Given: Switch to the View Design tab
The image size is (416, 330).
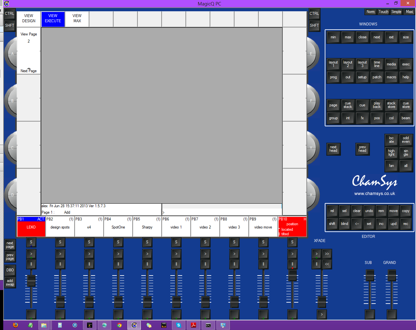Looking at the screenshot, I should point(29,18).
